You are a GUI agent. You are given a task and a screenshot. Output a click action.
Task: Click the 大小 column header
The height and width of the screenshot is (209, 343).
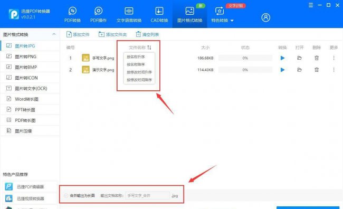tap(205, 47)
